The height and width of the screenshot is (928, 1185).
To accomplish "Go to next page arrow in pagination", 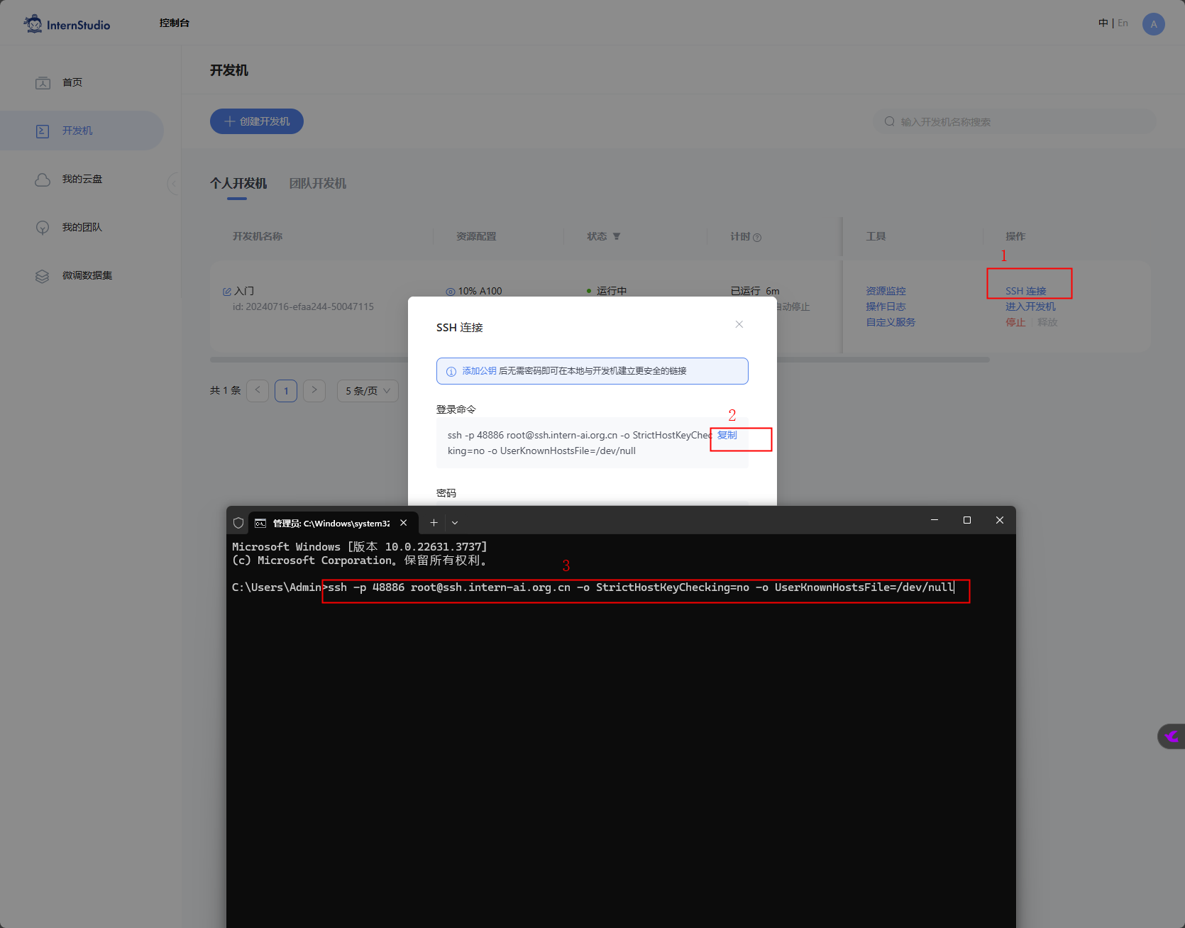I will (x=314, y=391).
